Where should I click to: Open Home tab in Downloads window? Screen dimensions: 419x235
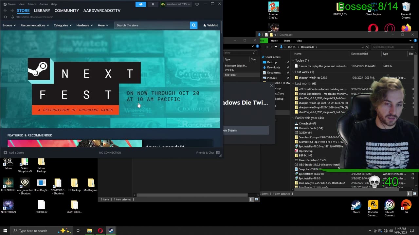point(274,41)
